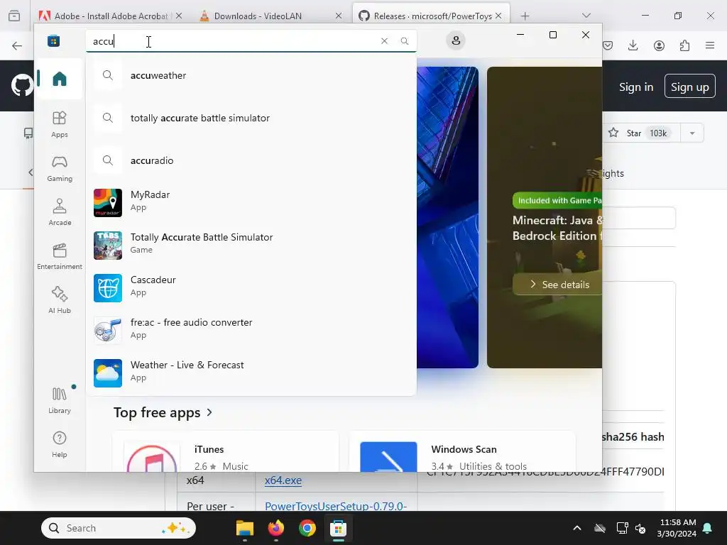
Task: Open the Store account profile icon
Action: (x=456, y=40)
